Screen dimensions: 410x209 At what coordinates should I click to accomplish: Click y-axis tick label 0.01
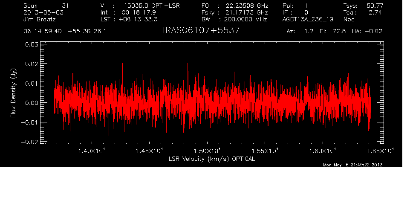pyautogui.click(x=32, y=83)
